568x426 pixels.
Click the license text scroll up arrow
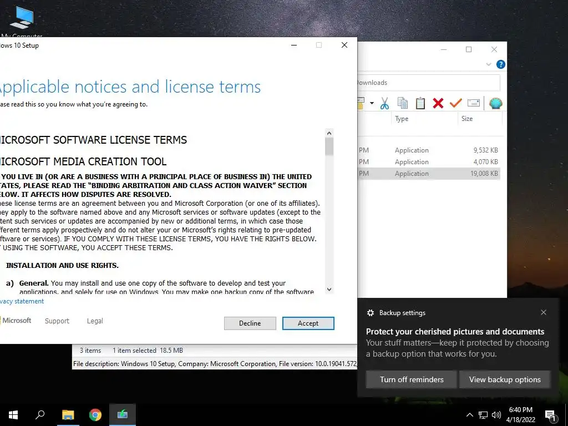(x=329, y=133)
